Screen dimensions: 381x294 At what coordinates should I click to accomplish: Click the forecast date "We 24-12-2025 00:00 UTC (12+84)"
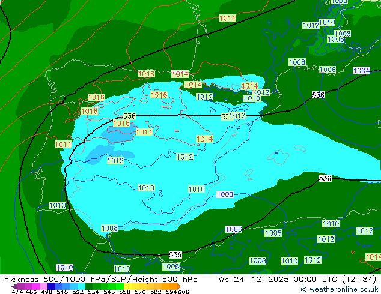pyautogui.click(x=297, y=280)
